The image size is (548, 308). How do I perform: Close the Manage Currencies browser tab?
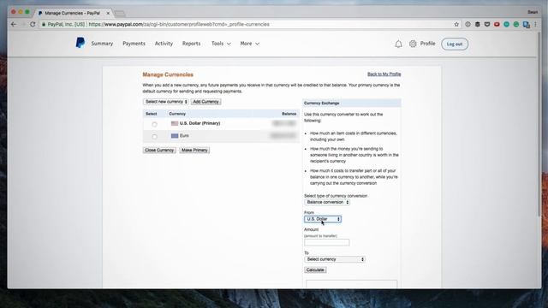(108, 13)
